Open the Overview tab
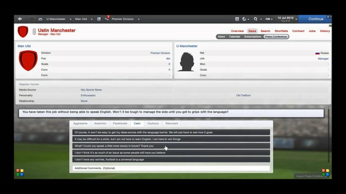 (237, 31)
